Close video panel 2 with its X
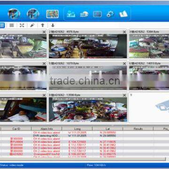Screen dimensions: 169x169 point(124,32)
